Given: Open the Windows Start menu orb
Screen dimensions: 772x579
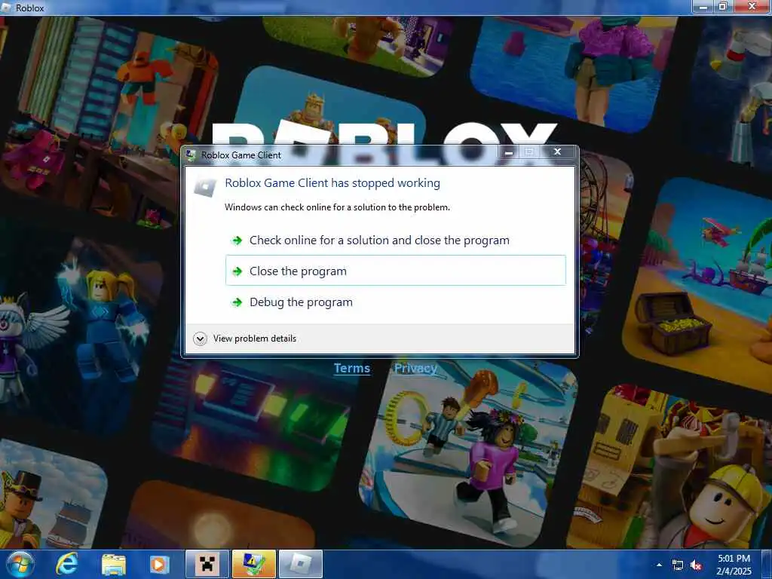Looking at the screenshot, I should tap(20, 564).
